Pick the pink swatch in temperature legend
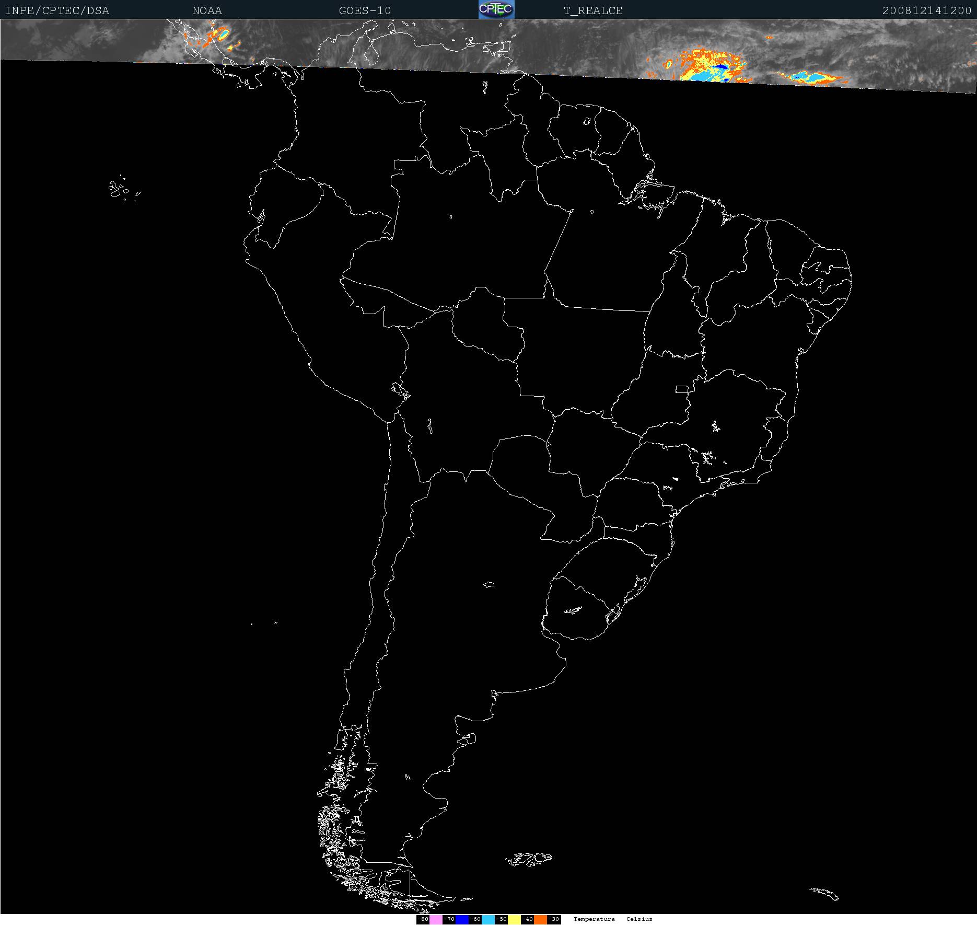The height and width of the screenshot is (925, 977). point(436,919)
